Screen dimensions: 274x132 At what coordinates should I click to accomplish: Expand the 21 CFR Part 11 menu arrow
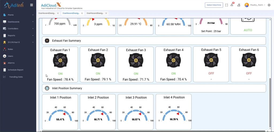coord(33,42)
